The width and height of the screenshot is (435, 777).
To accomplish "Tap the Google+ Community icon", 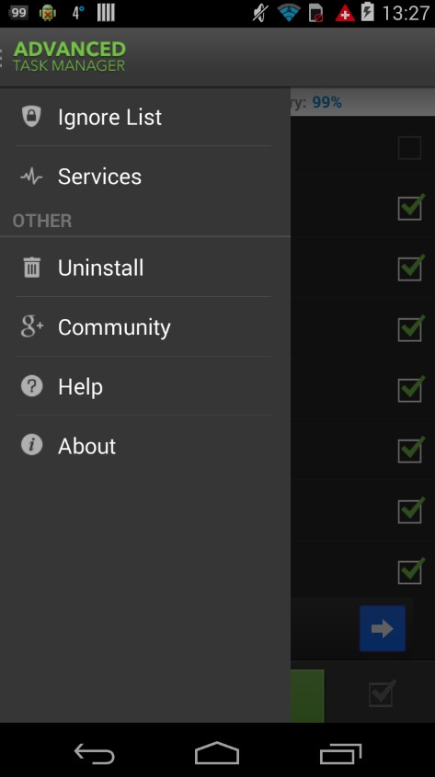I will click(31, 326).
